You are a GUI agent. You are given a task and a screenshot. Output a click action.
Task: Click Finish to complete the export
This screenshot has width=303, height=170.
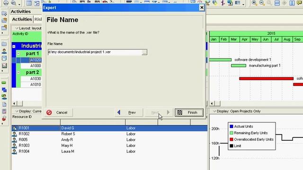pyautogui.click(x=189, y=112)
